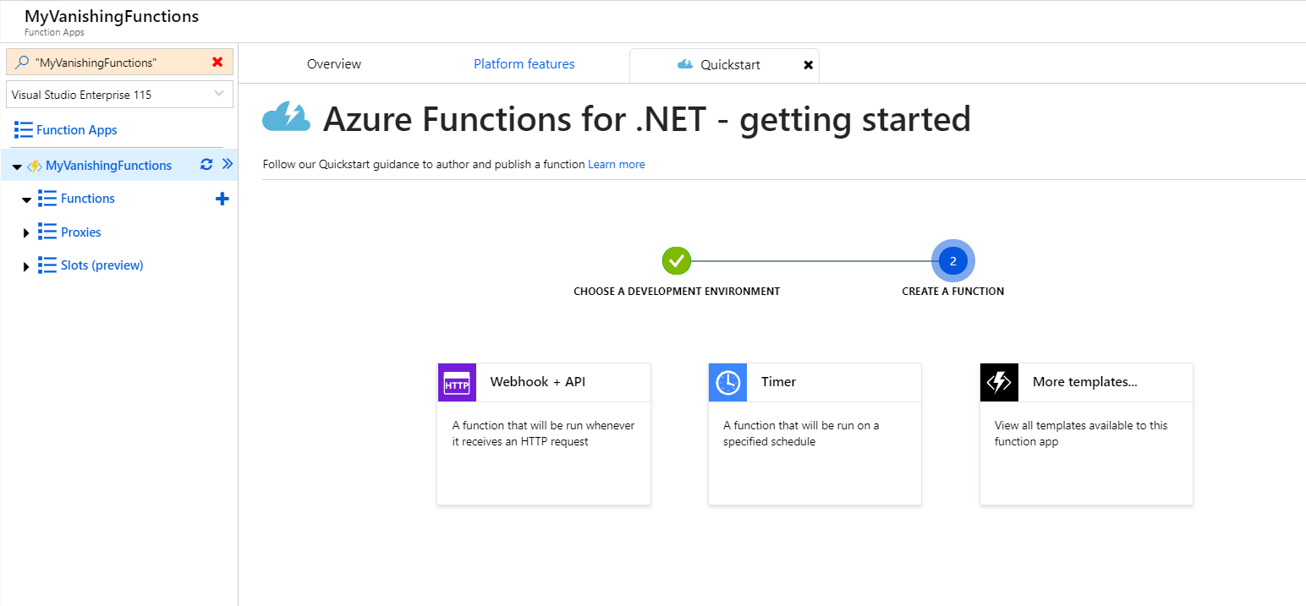Select MyVanishingFunctions in the tree
The height and width of the screenshot is (606, 1306).
pos(108,166)
